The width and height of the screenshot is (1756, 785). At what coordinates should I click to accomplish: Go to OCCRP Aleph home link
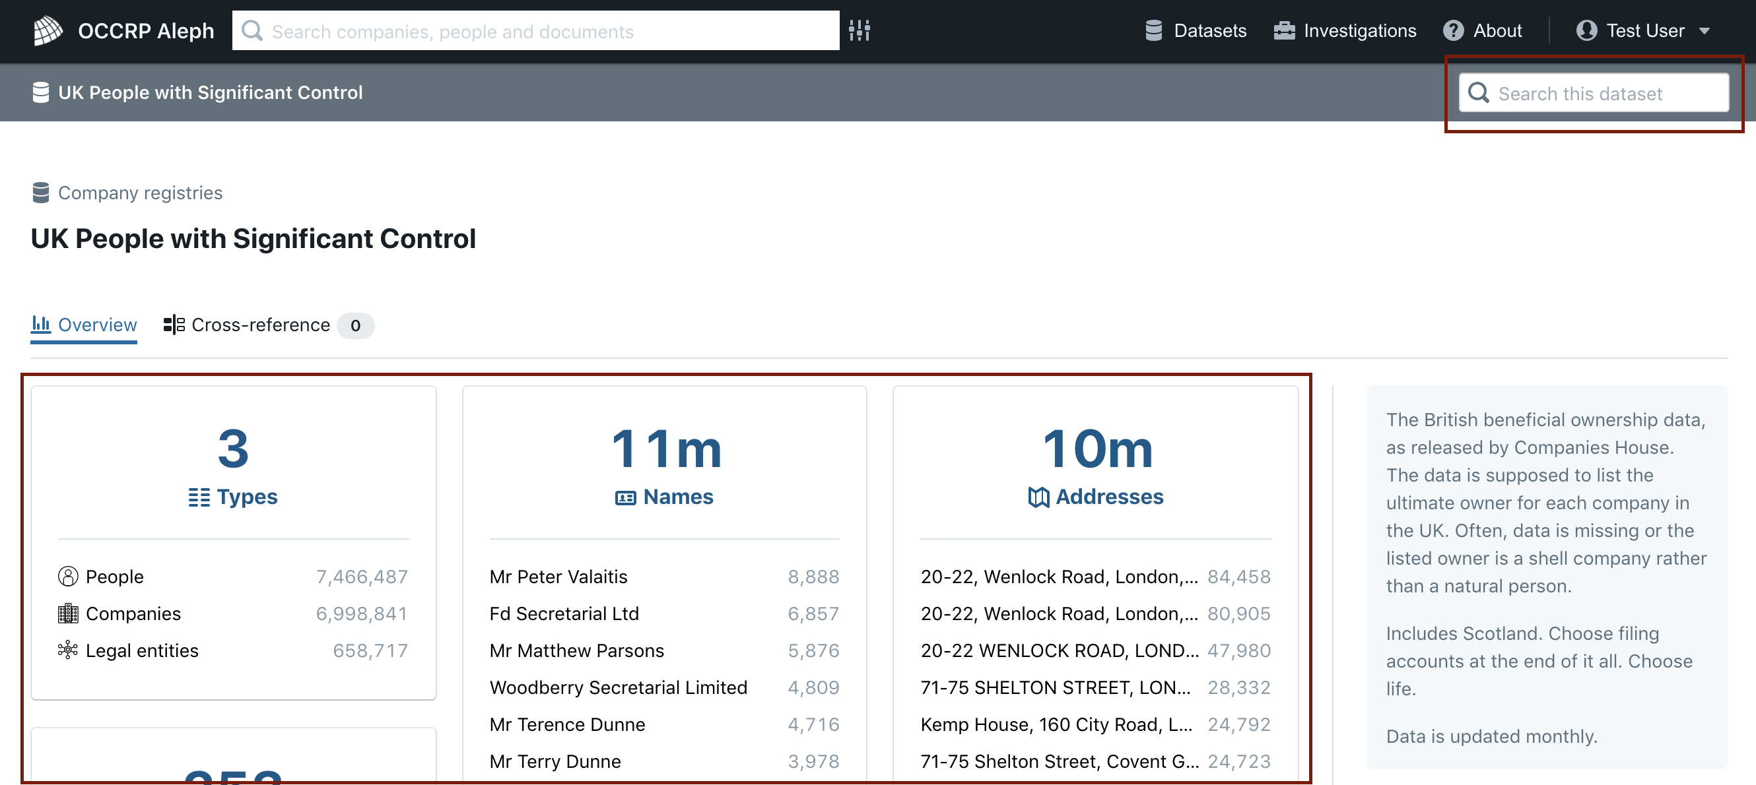pos(123,30)
